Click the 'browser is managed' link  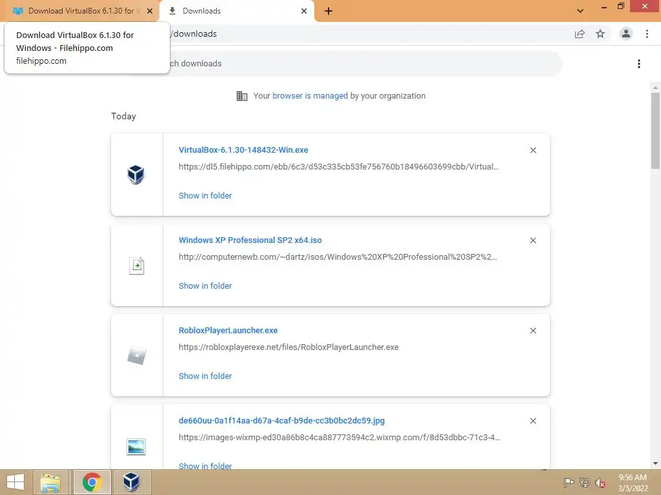[x=310, y=95]
